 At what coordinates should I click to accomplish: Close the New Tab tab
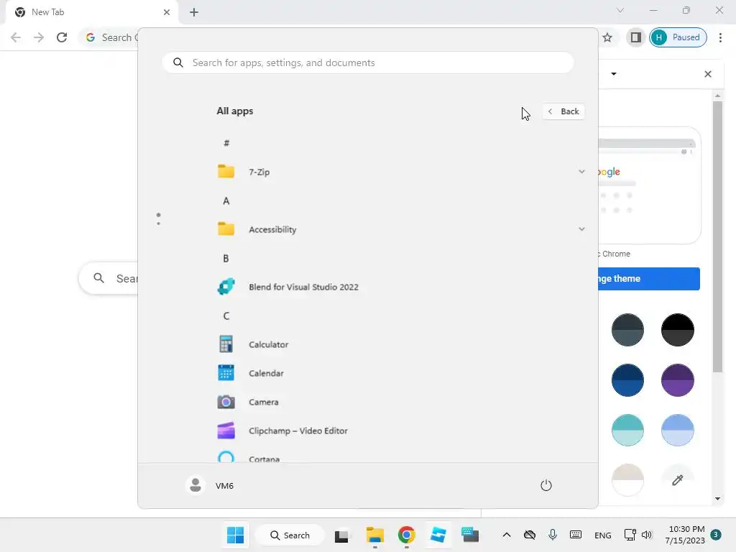click(167, 12)
